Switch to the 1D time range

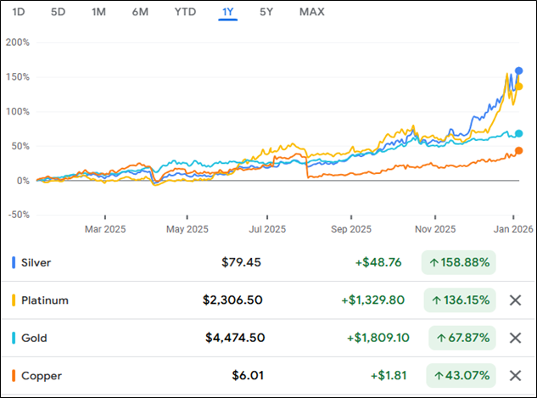(19, 12)
